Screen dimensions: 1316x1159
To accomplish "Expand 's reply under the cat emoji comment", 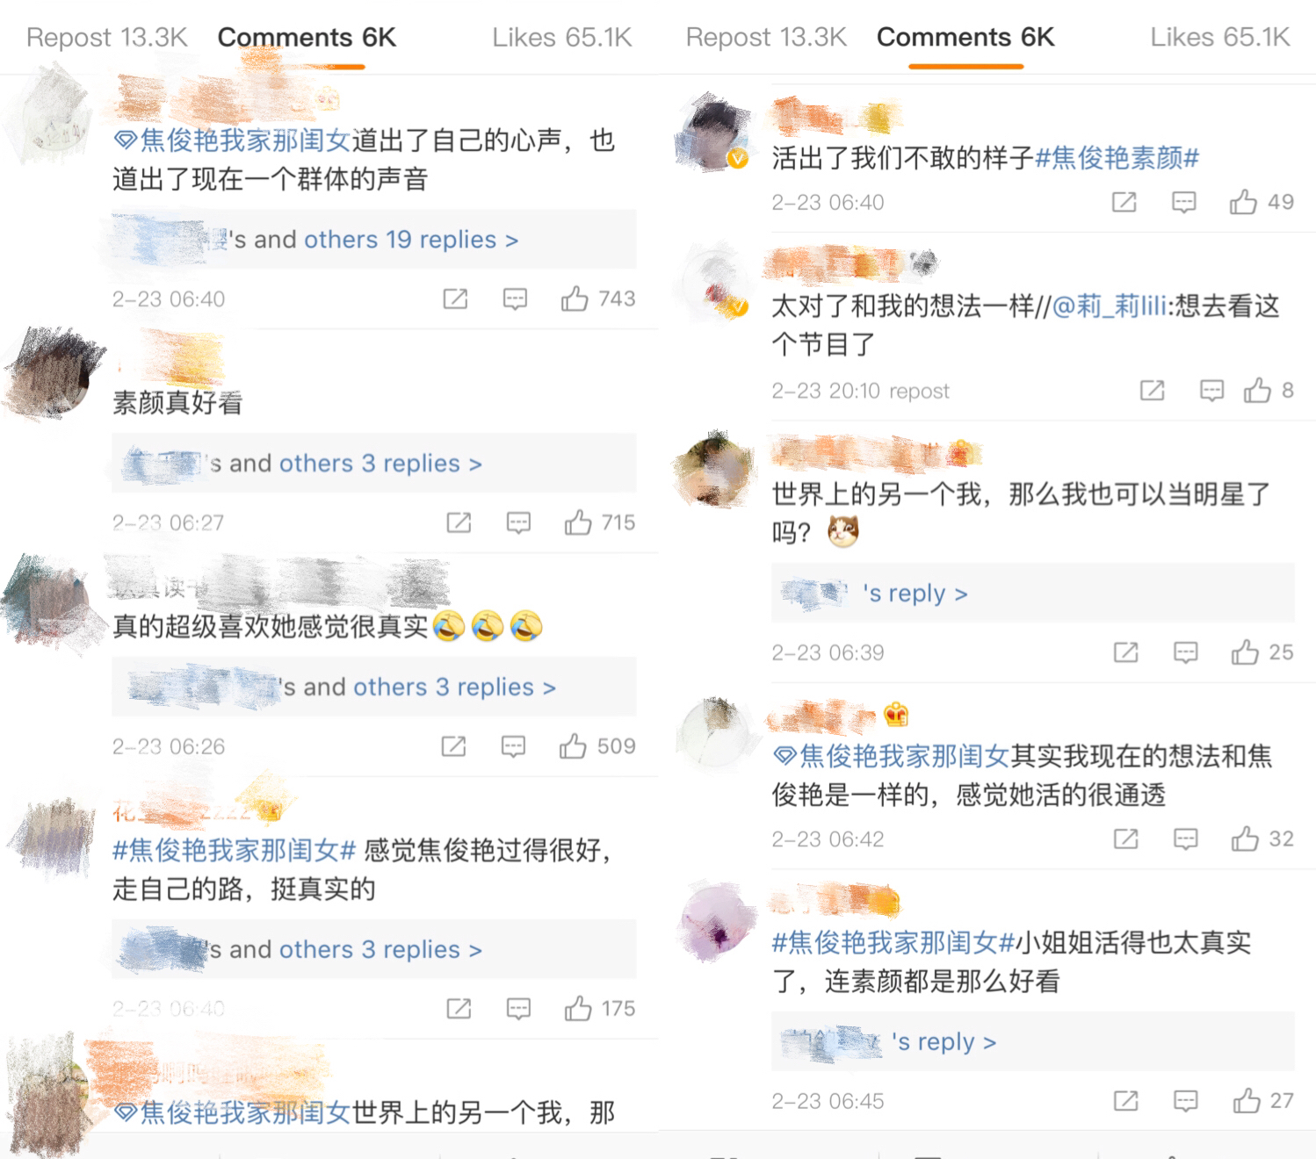I will [1032, 593].
